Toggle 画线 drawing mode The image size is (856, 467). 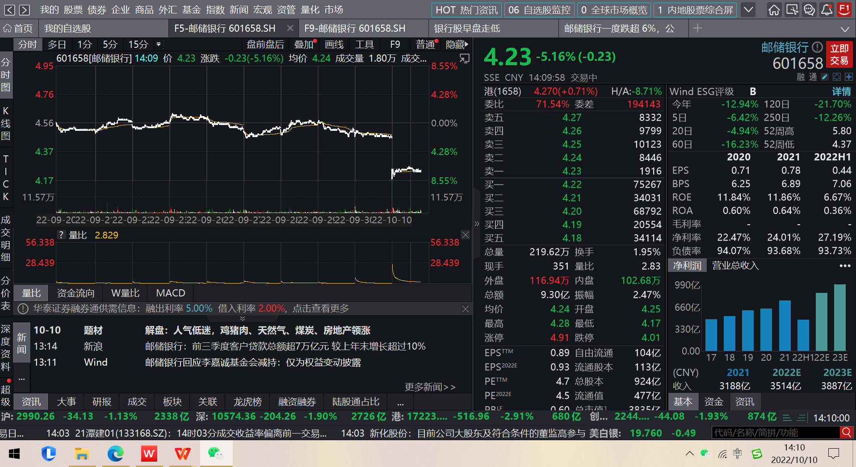[334, 45]
